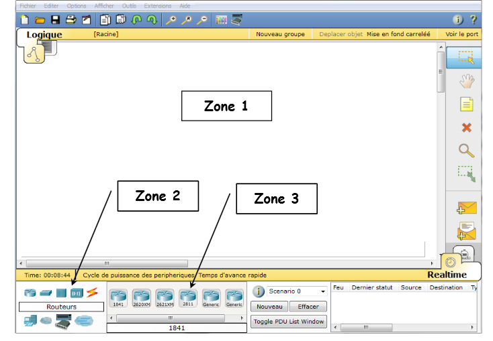Activate the Delete tool red X
The height and width of the screenshot is (341, 493).
click(x=467, y=127)
